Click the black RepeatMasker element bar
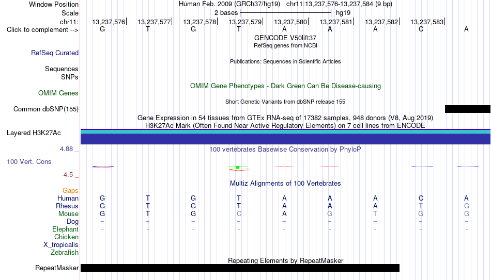Viewport: 491px width, 280px height. coord(240,268)
